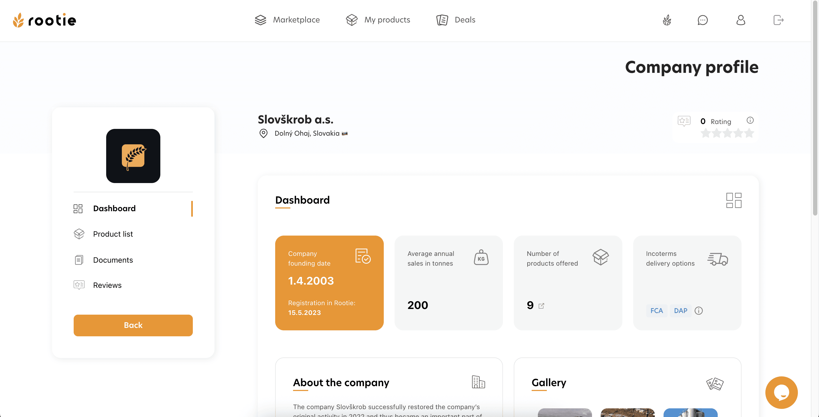
Task: Click the Dashboard grid icon in sidebar
Action: [78, 208]
